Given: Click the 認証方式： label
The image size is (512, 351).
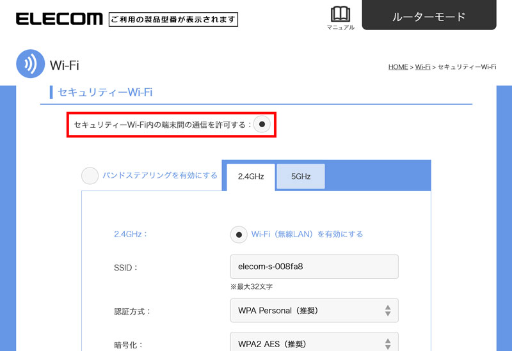Looking at the screenshot, I should [132, 311].
